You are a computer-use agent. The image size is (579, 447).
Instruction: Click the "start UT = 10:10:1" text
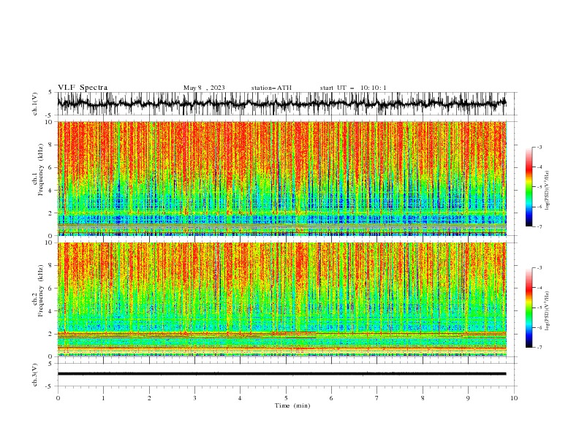pyautogui.click(x=353, y=88)
